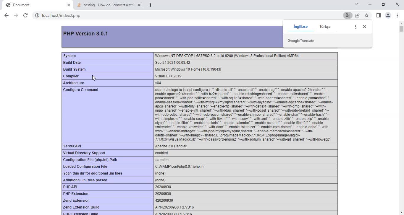Click the Zend Extension value 420200930
This screenshot has height=215, width=404.
click(x=164, y=201)
